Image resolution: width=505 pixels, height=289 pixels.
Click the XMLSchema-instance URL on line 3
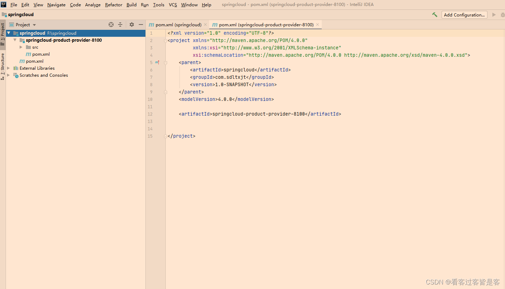tap(281, 48)
